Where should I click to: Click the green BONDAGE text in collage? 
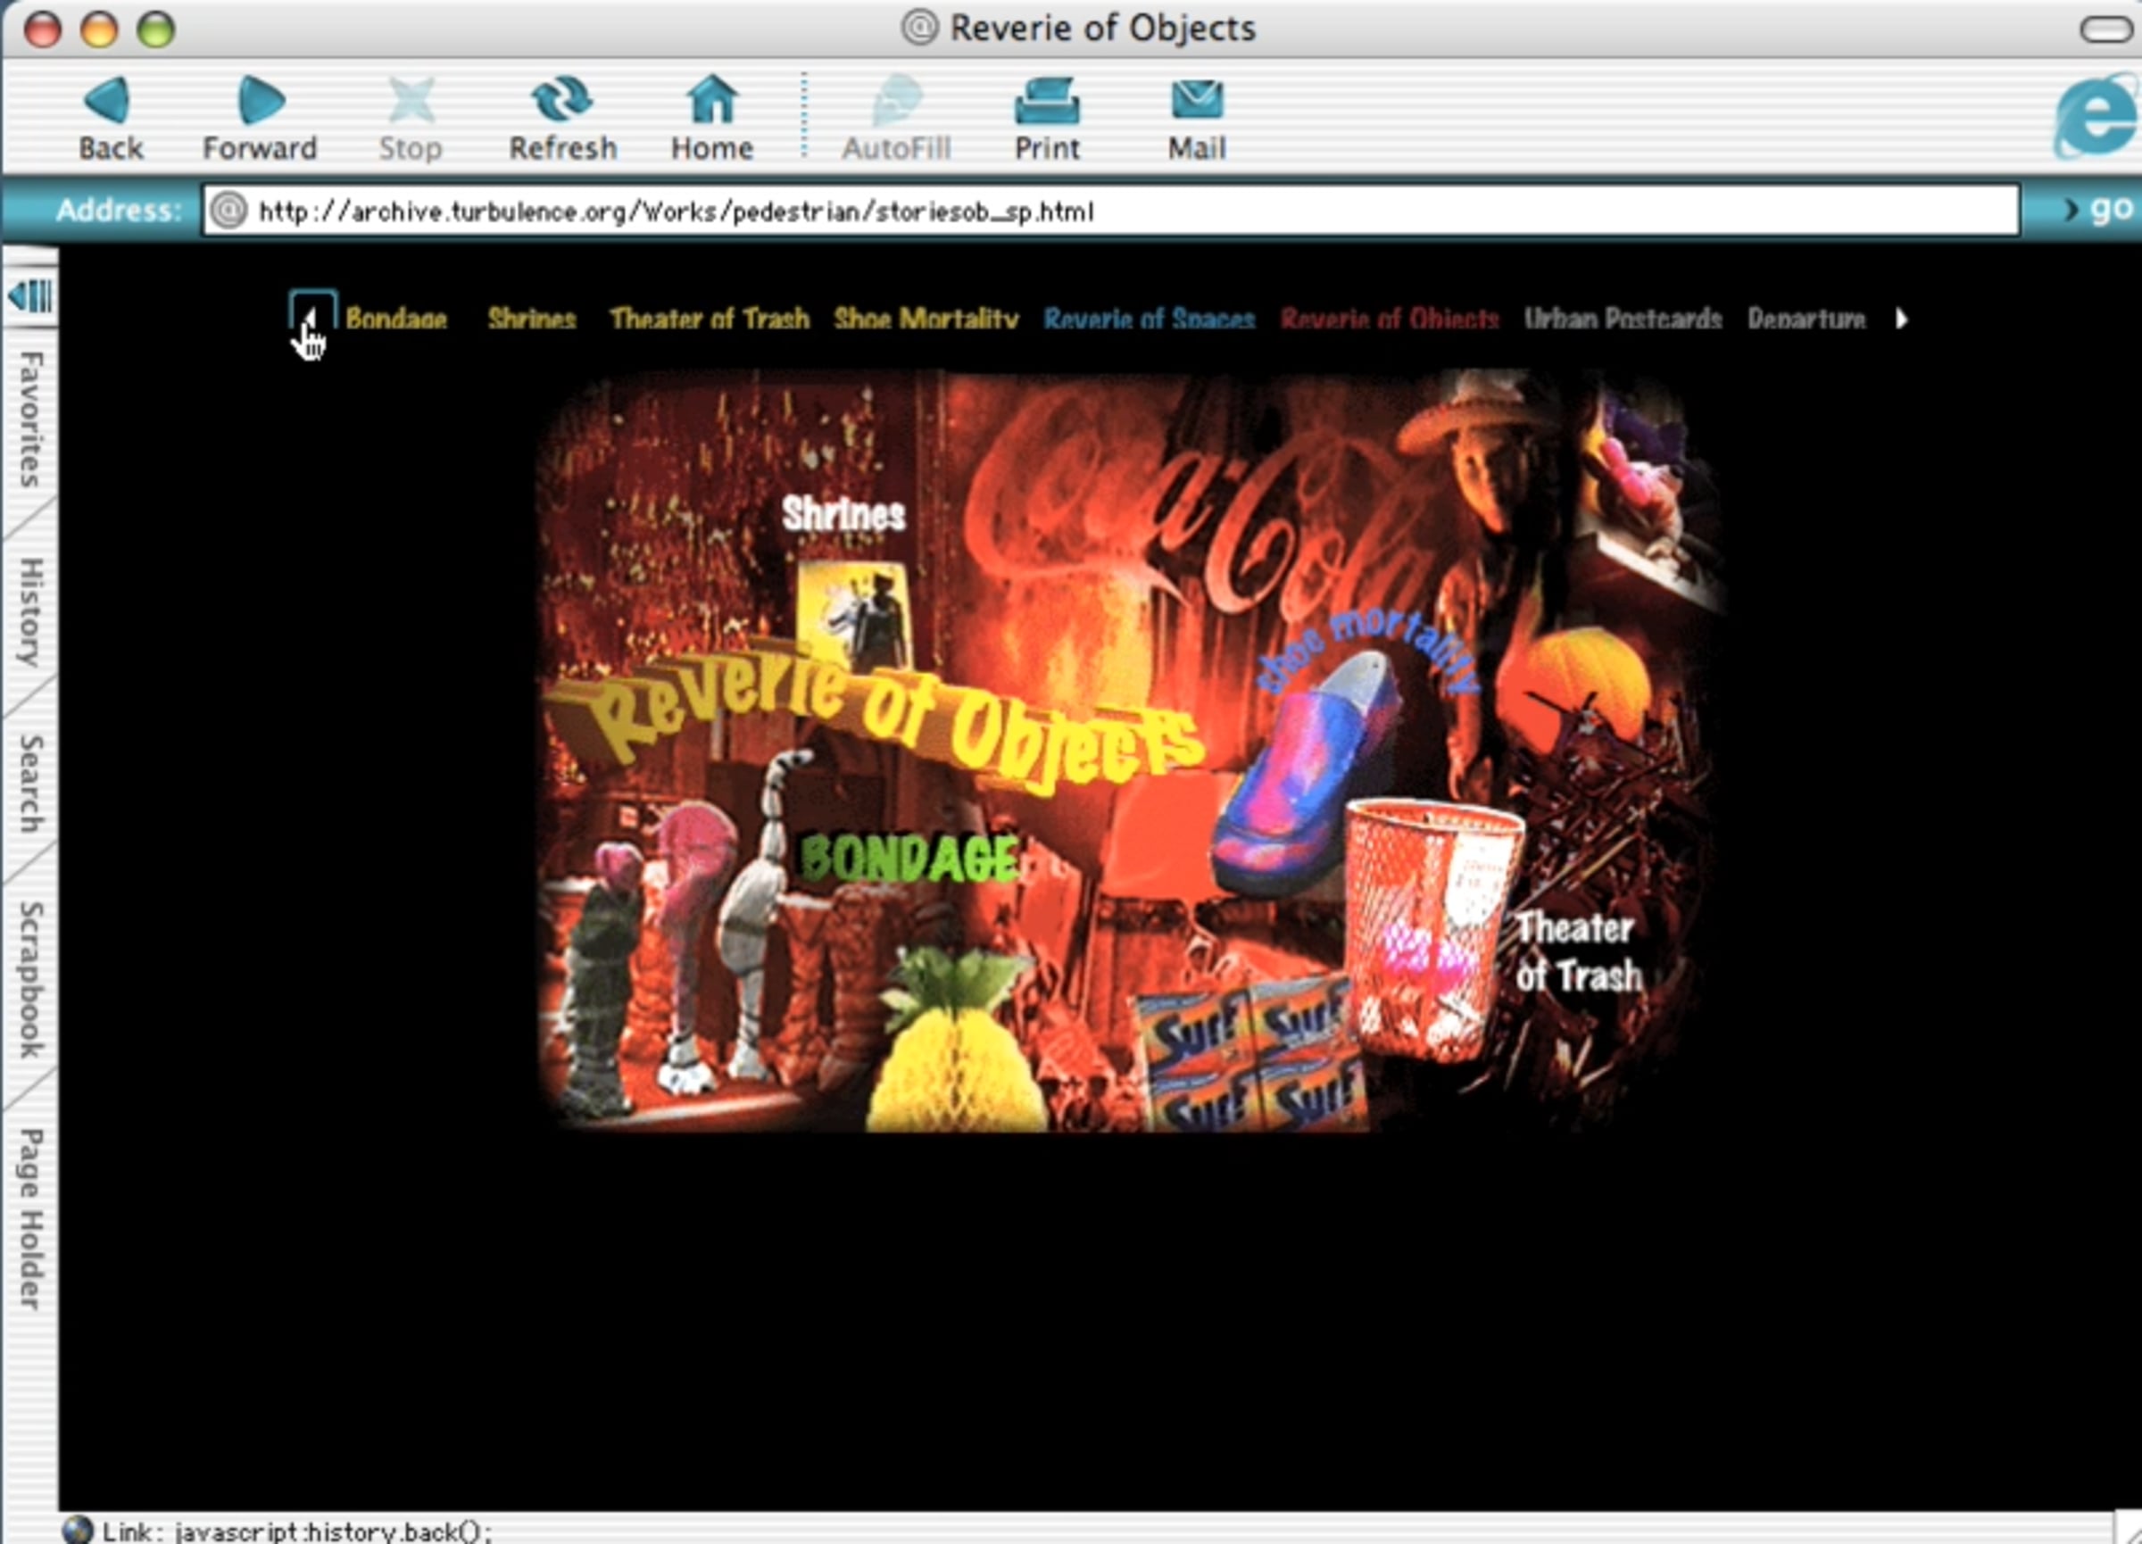pos(909,859)
